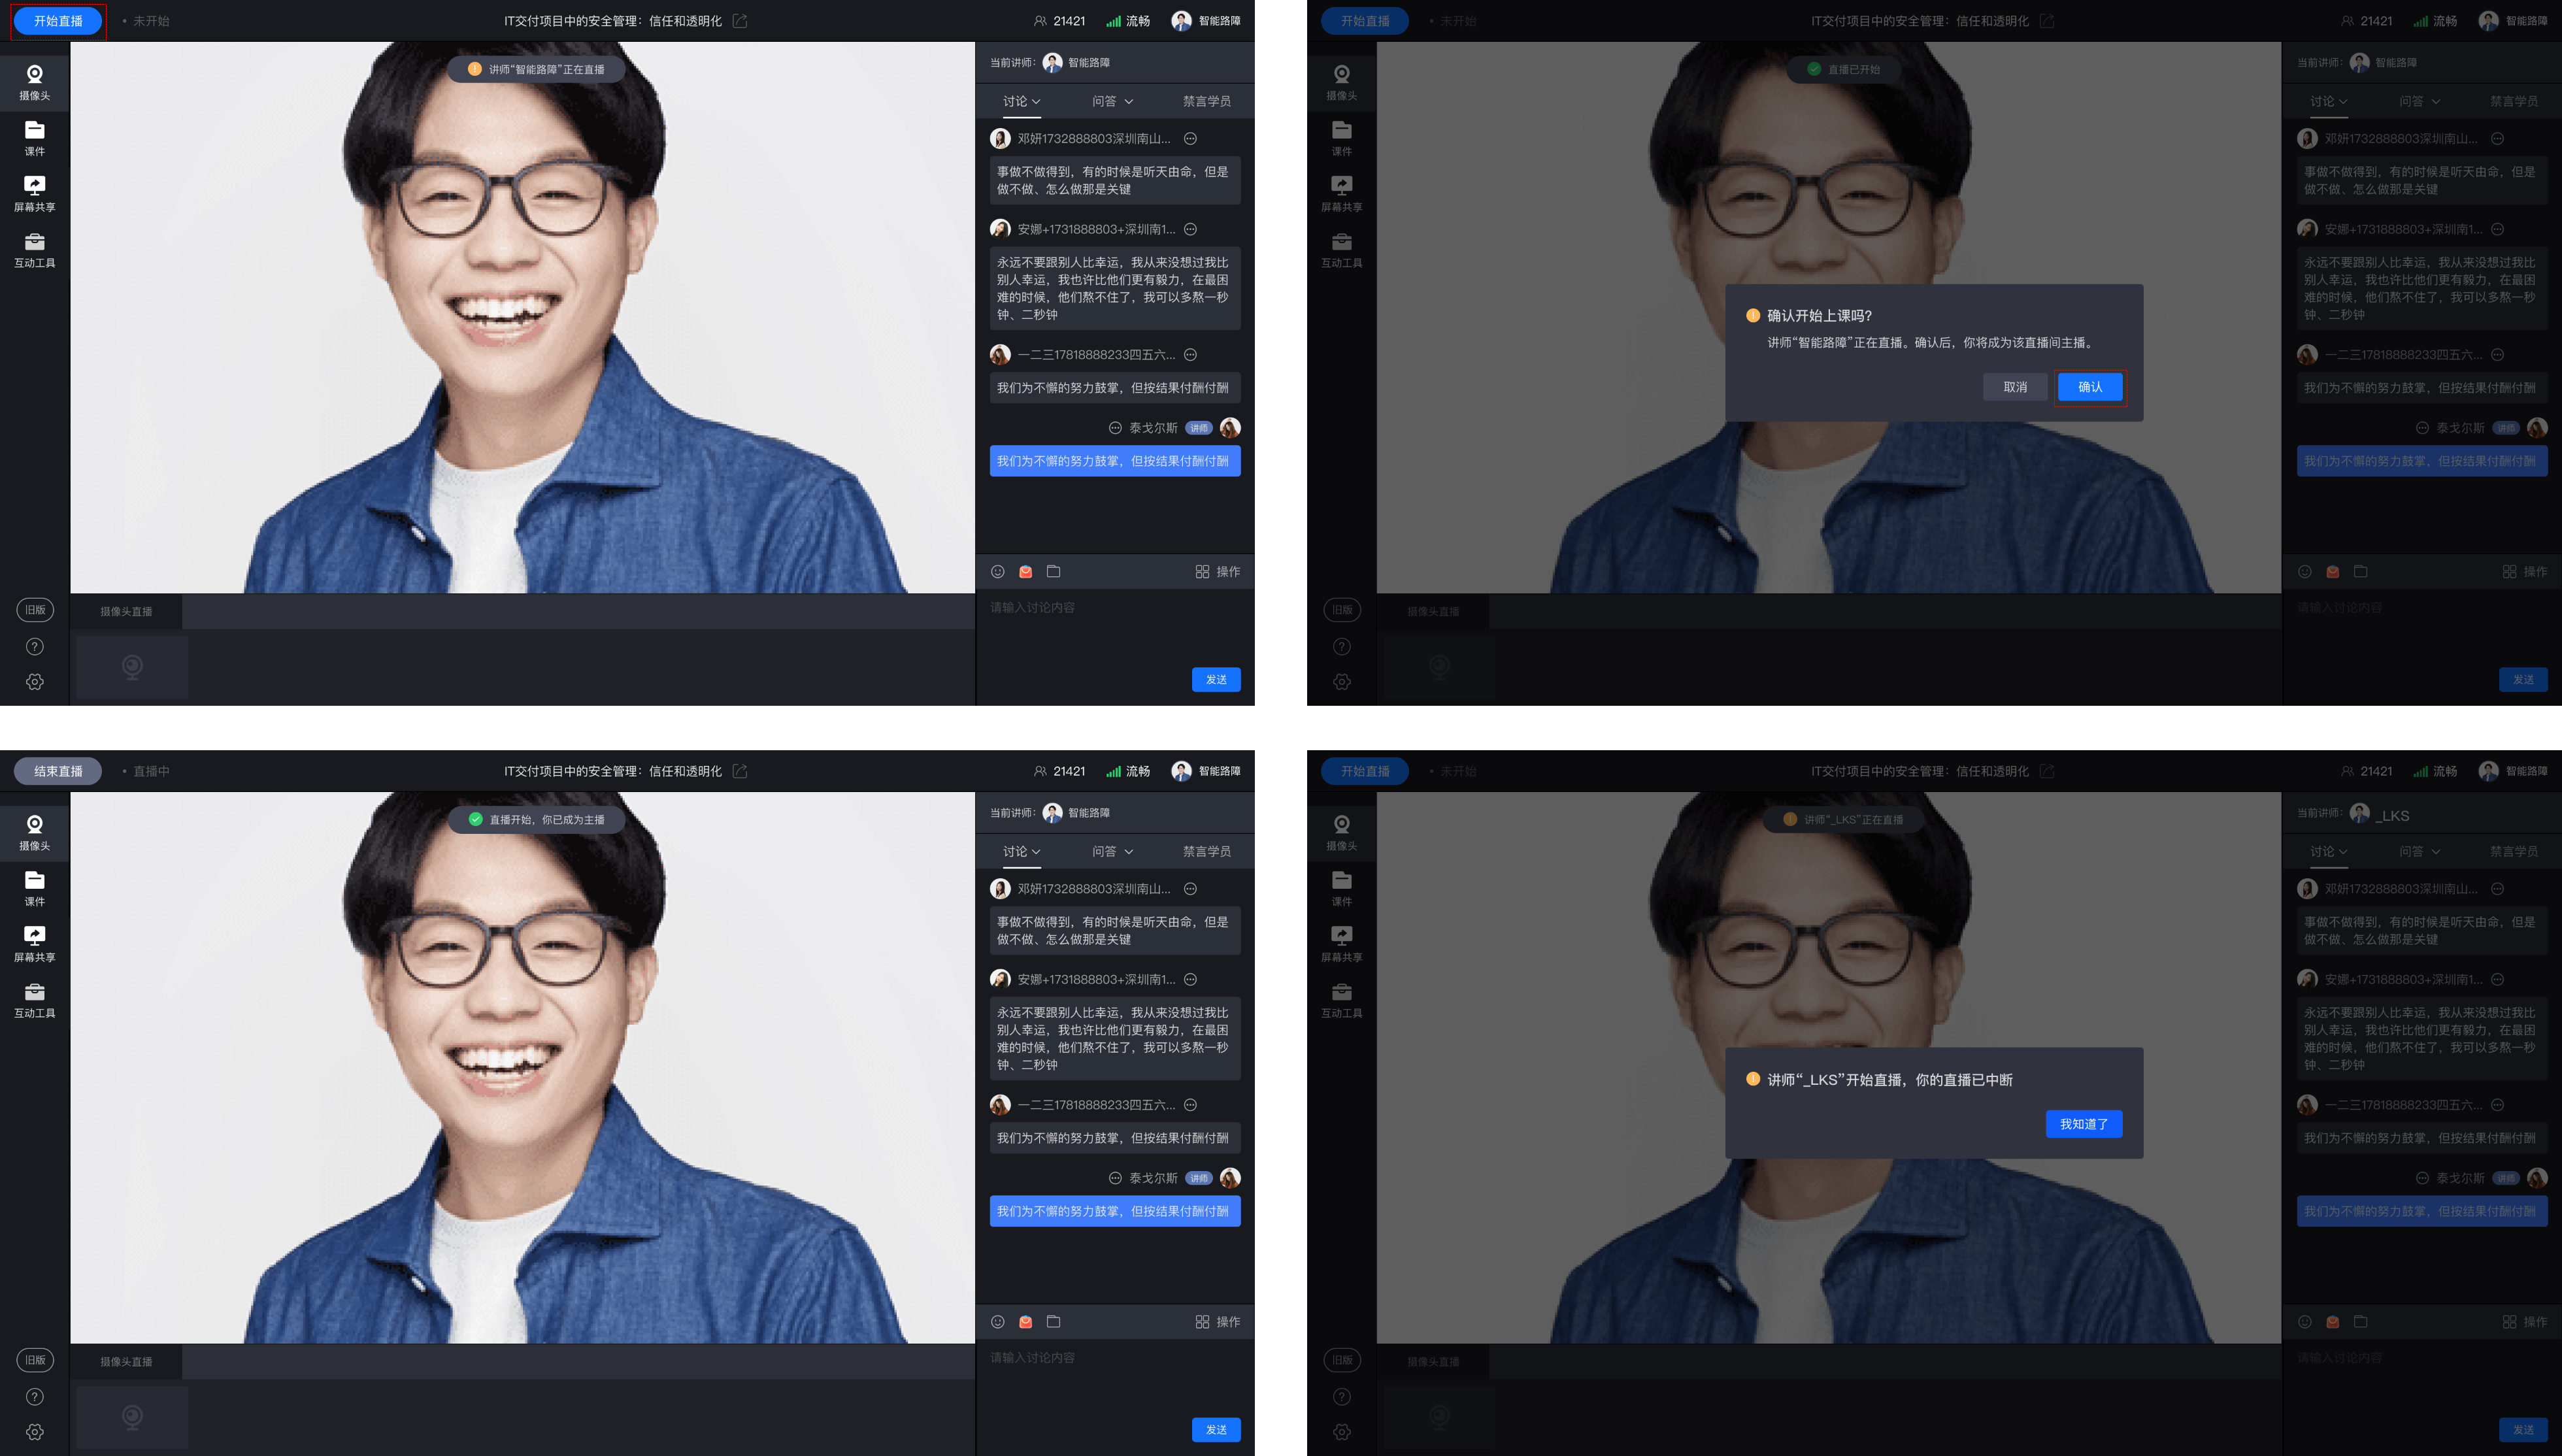Open folder icon in 直播中 window chat toolbar
The width and height of the screenshot is (2562, 1456).
coord(1053,1322)
